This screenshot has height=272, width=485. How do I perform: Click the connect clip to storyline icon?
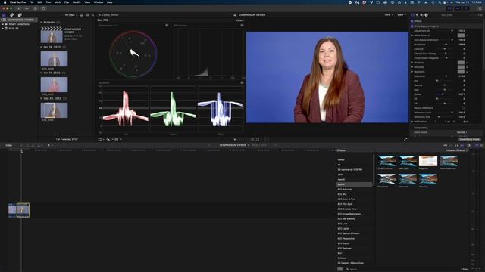pyautogui.click(x=22, y=145)
